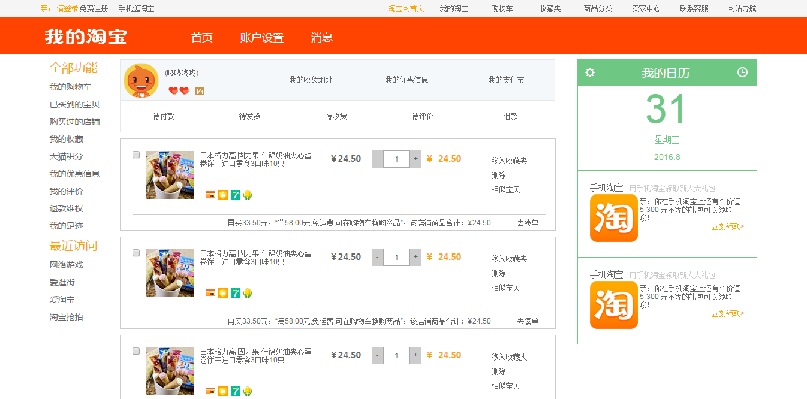The image size is (807, 399).
Task: Decrease quantity of third cart item
Action: click(x=377, y=355)
